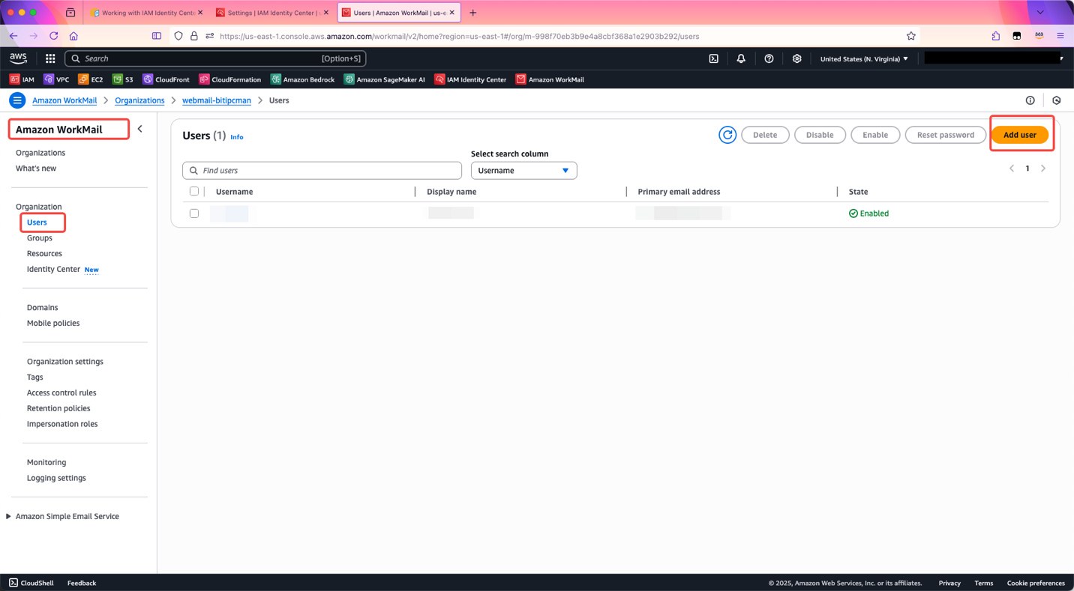1074x591 pixels.
Task: Refresh the Users table
Action: pos(727,135)
